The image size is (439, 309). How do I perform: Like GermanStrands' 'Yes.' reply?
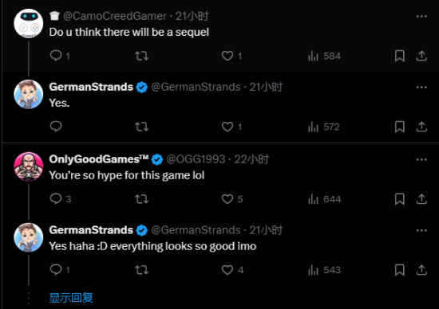coord(227,127)
